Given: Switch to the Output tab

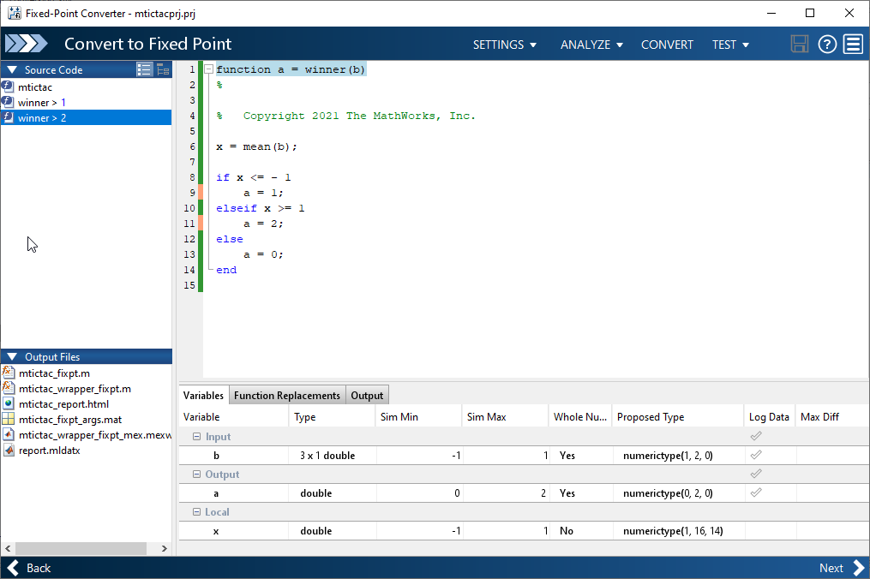Looking at the screenshot, I should [367, 395].
